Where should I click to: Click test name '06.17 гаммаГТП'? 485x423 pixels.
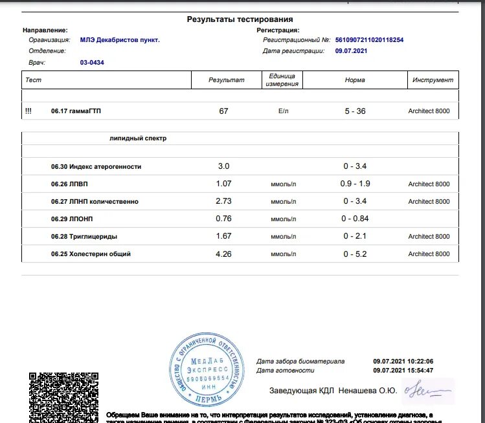[x=76, y=111]
